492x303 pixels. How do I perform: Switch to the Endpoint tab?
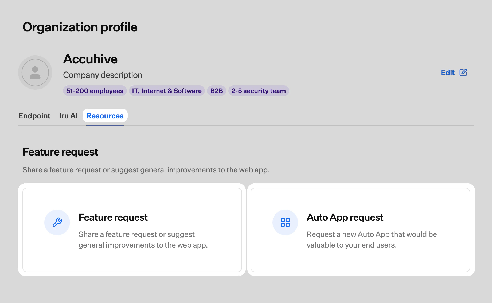click(x=34, y=116)
